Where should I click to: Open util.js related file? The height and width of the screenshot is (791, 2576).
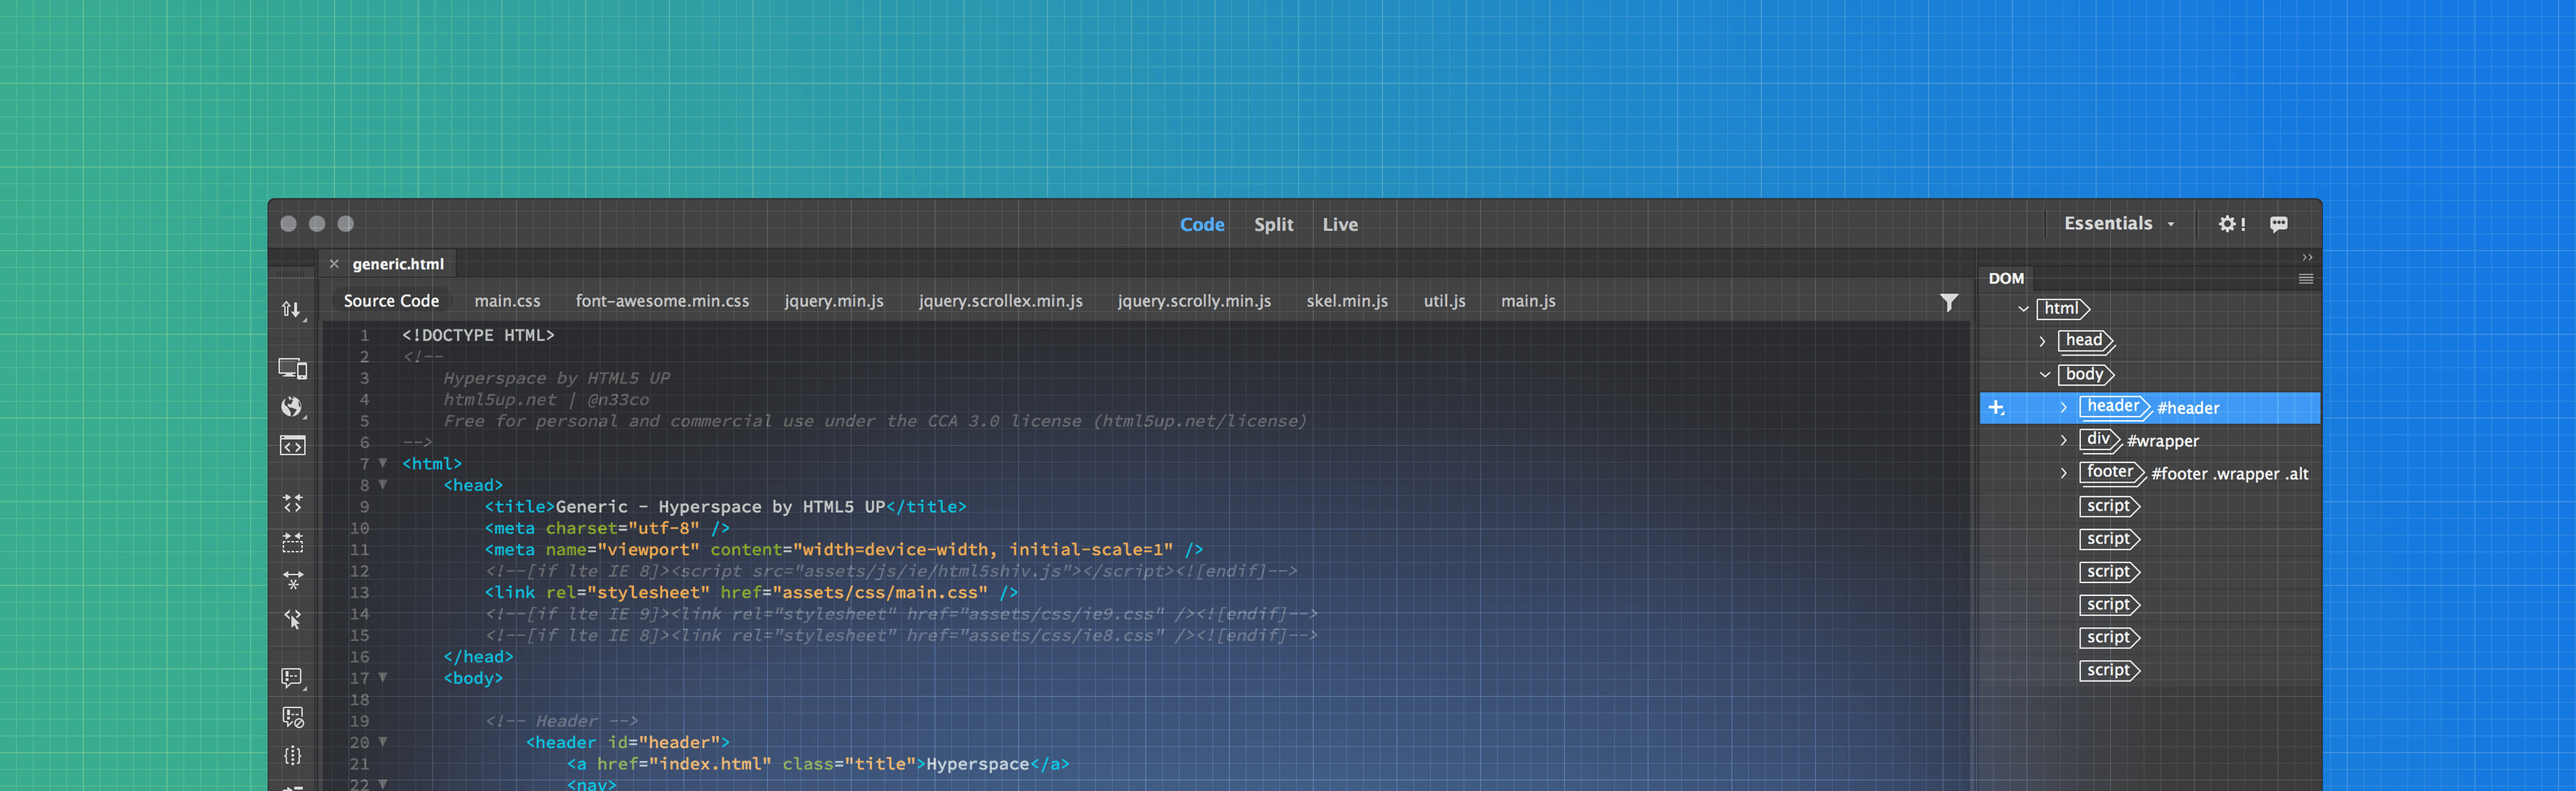coord(1444,301)
